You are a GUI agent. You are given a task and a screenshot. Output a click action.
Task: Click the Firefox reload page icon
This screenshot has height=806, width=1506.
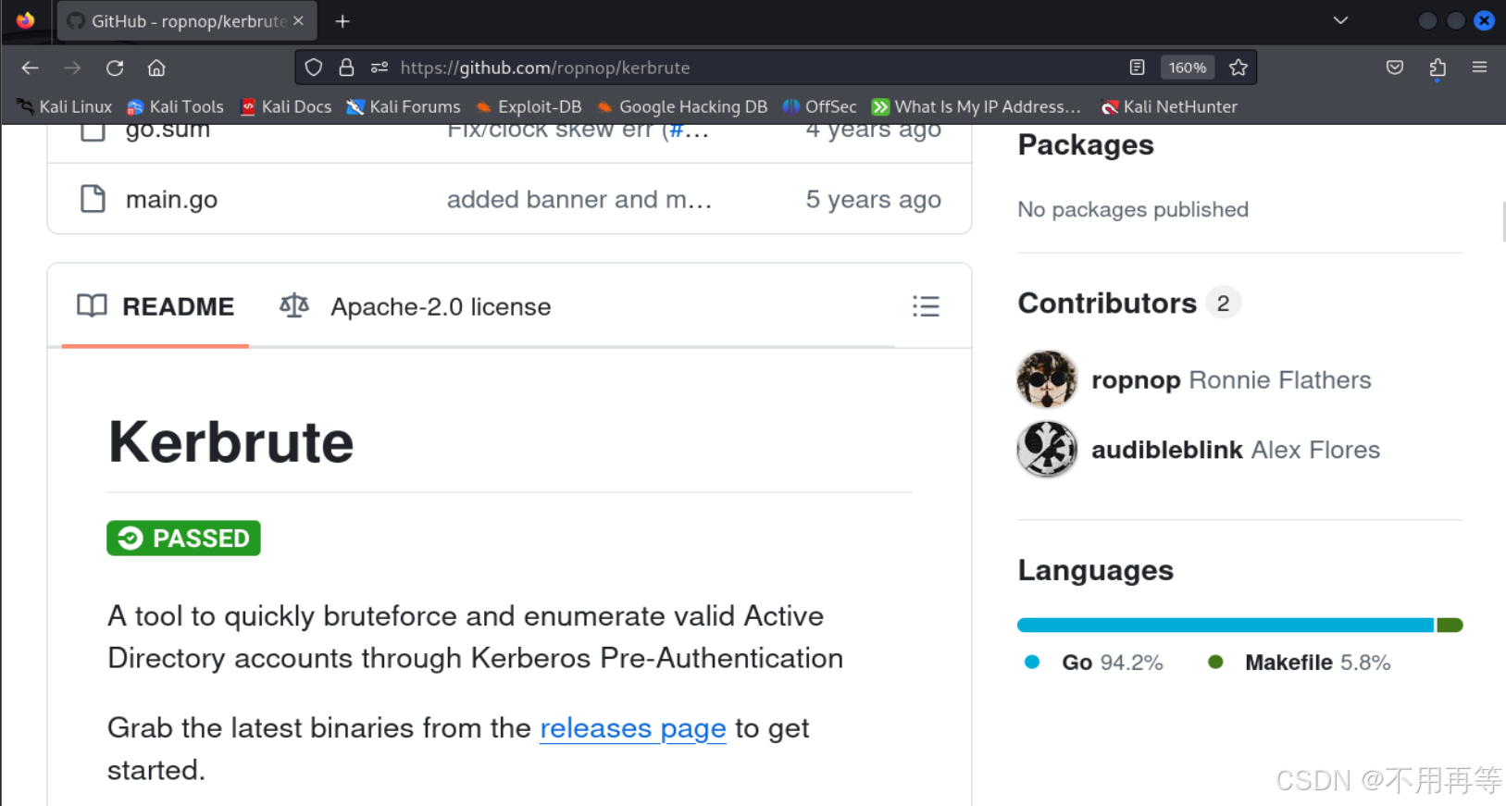[115, 68]
